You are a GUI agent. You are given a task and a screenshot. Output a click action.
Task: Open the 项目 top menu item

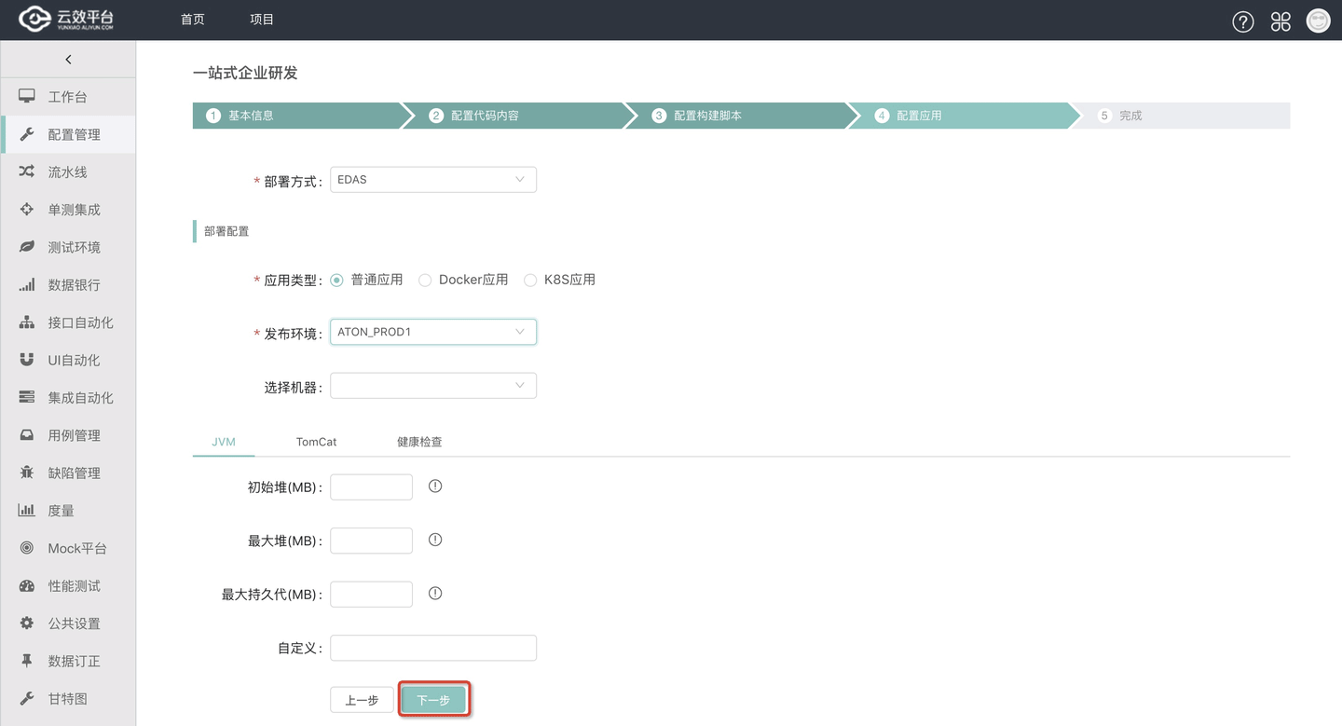pyautogui.click(x=262, y=20)
